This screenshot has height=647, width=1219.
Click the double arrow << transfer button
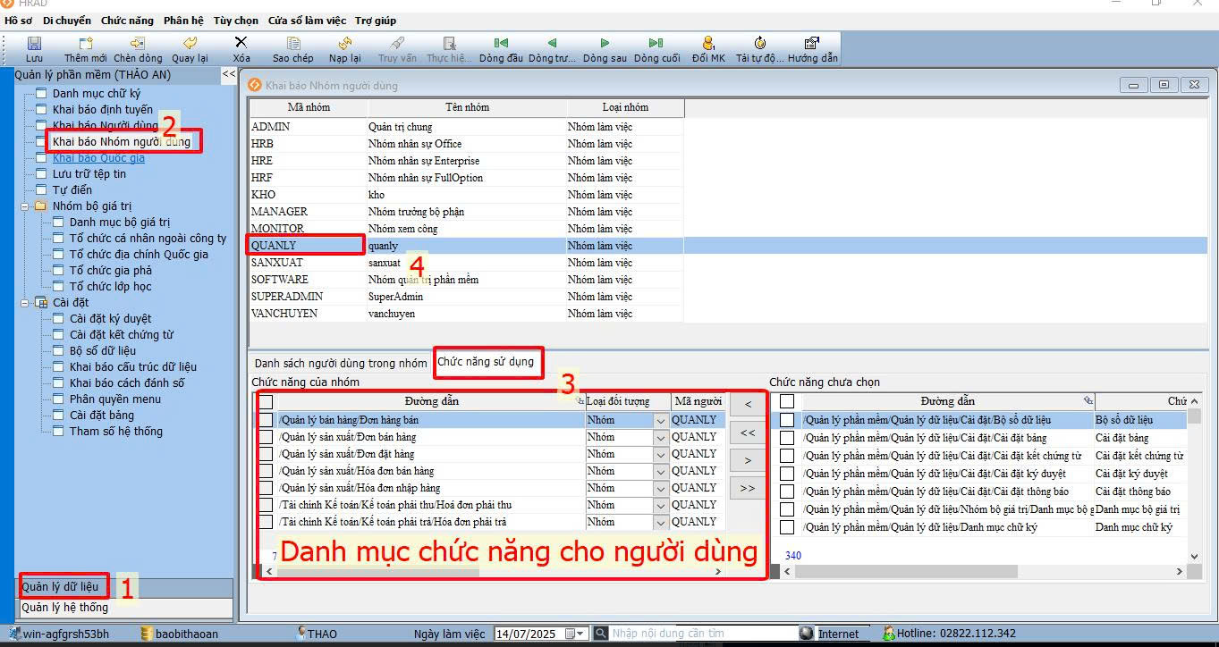747,433
